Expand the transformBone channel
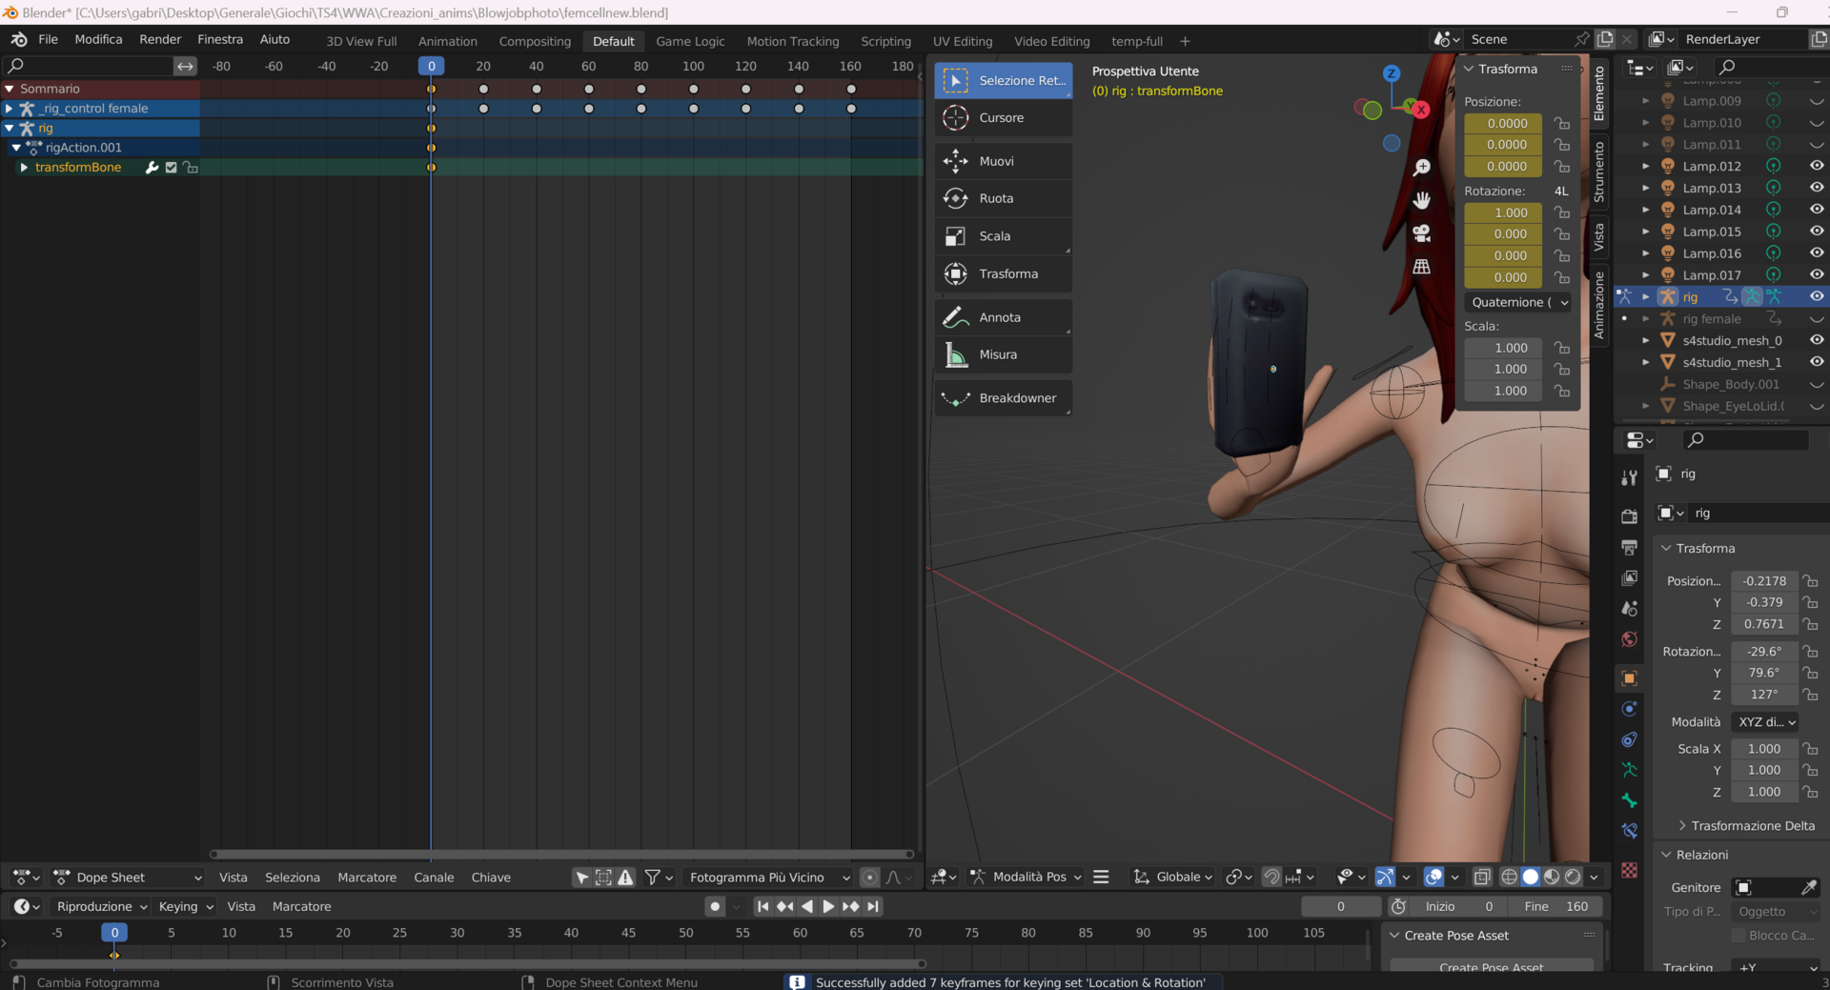Screen dimensions: 1830x990 click(24, 168)
